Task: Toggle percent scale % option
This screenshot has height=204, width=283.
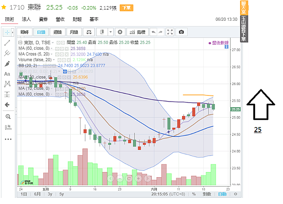Action: [x=194, y=194]
